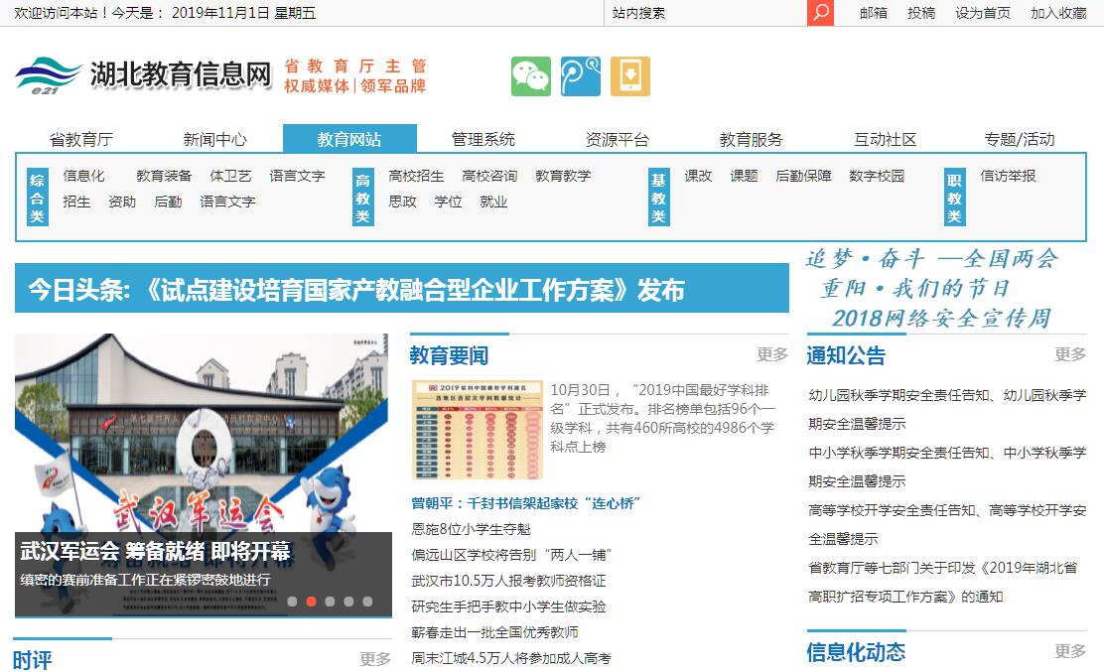
Task: Open the green WeChat icon
Action: pyautogui.click(x=531, y=76)
